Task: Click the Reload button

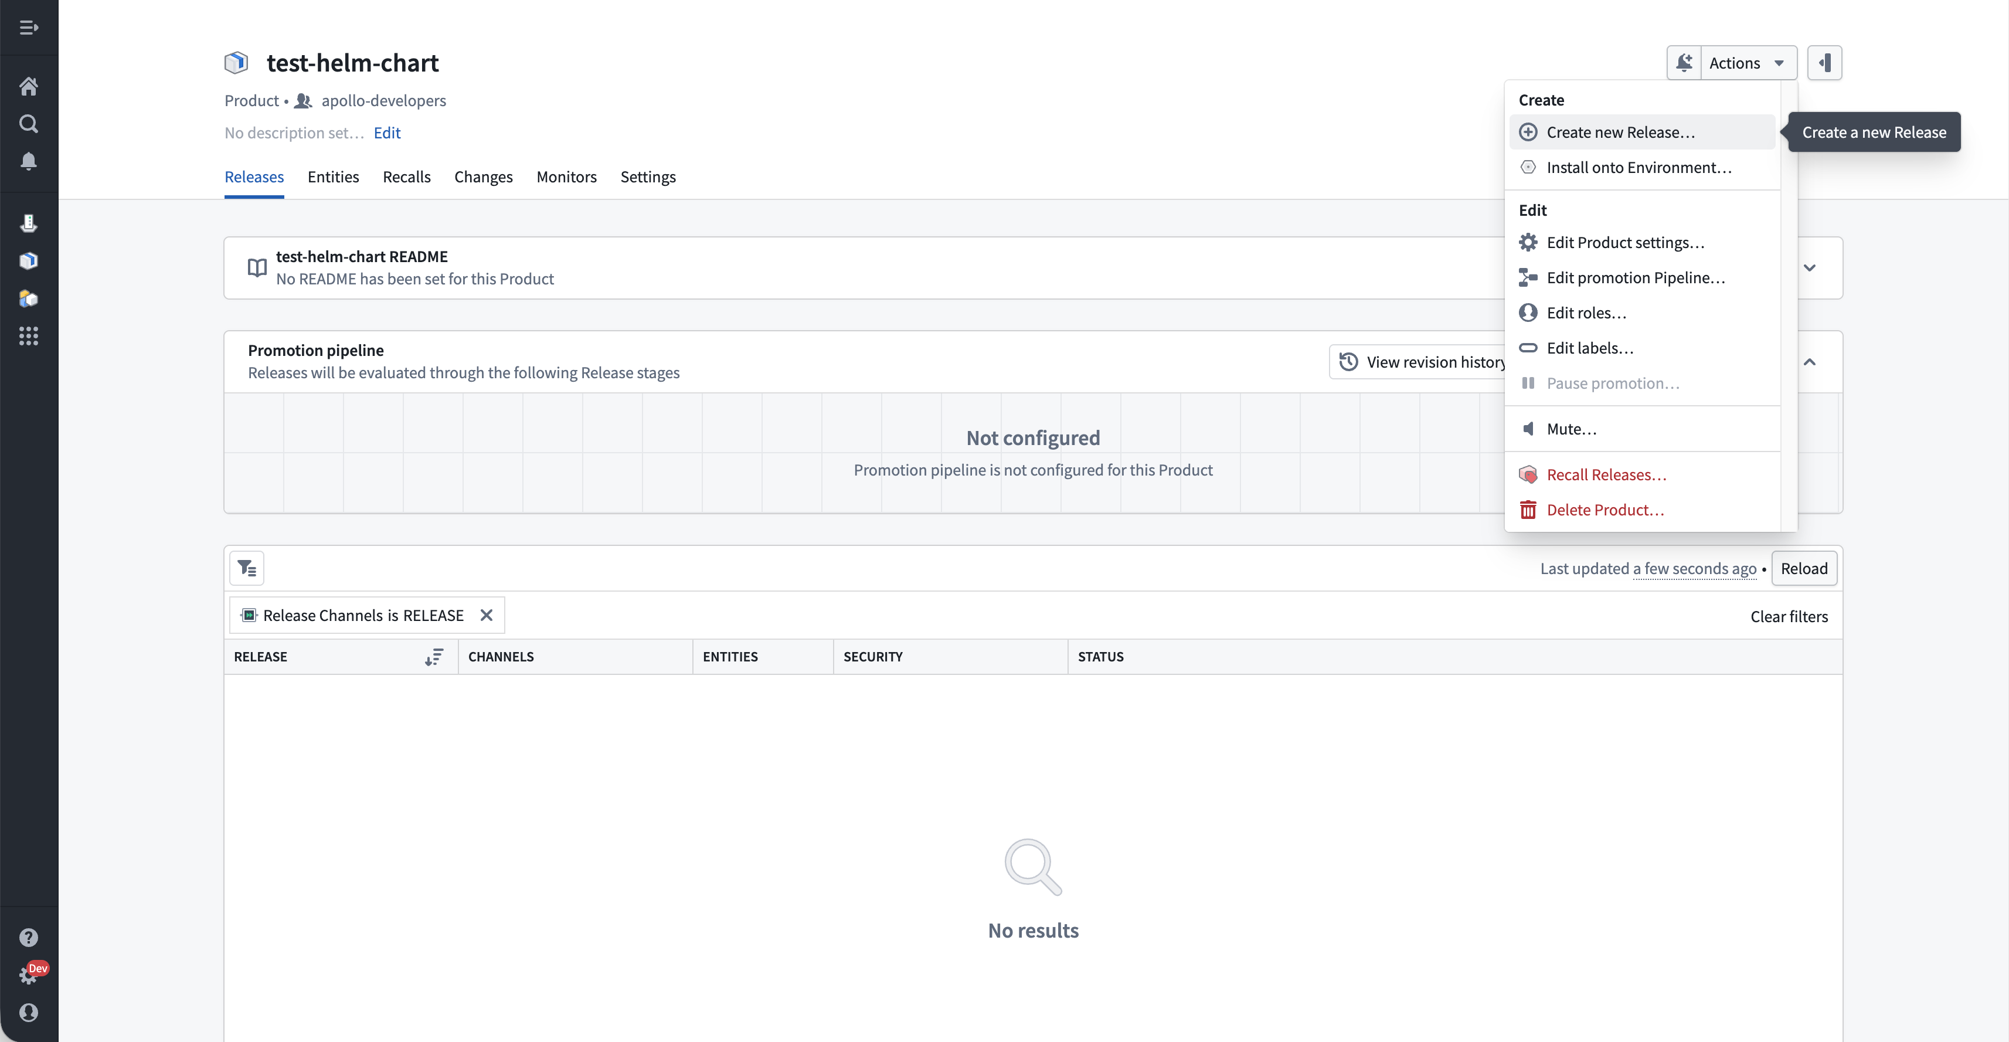Action: pos(1804,569)
